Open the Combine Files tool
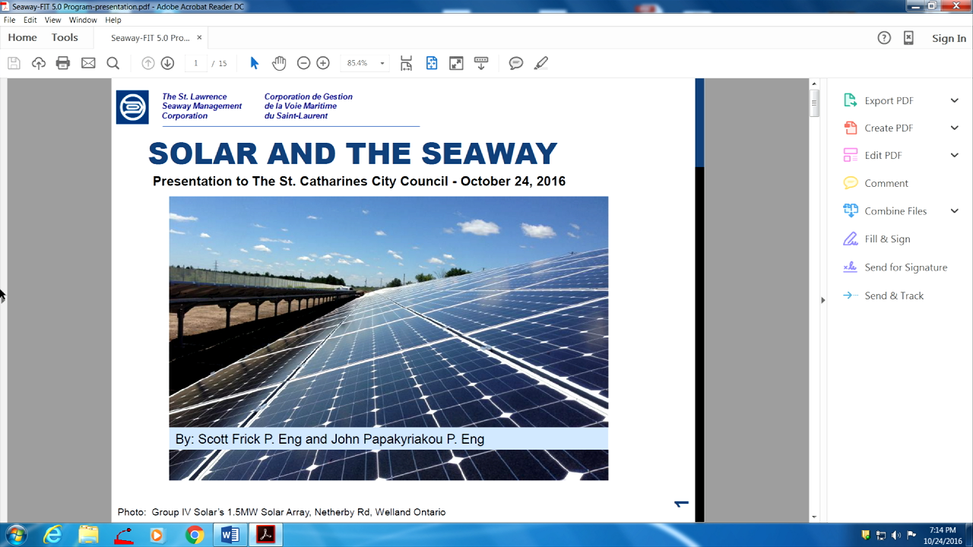The height and width of the screenshot is (547, 973). pyautogui.click(x=895, y=210)
